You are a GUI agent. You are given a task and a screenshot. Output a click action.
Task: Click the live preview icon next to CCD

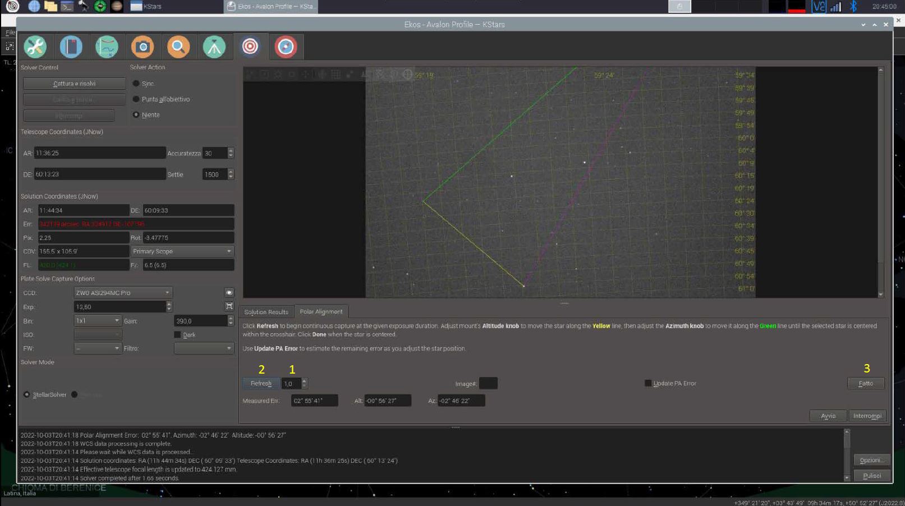pyautogui.click(x=229, y=292)
